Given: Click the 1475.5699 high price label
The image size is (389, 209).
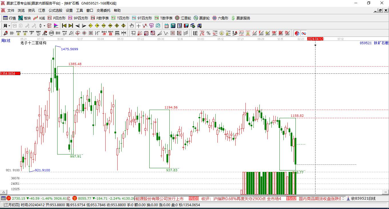Looking at the screenshot, I should pos(70,49).
